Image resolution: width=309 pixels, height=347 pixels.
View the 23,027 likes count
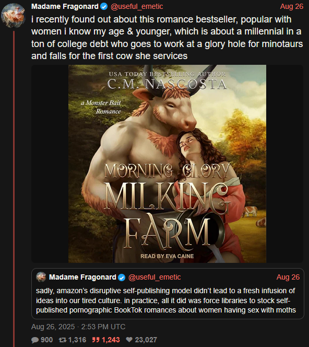pyautogui.click(x=146, y=340)
